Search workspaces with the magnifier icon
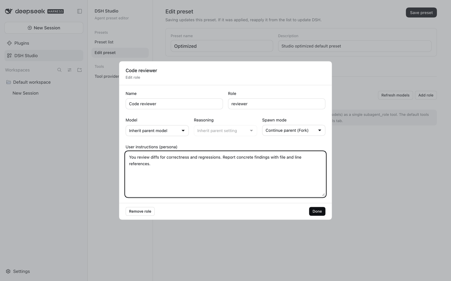451x281 pixels. 59,70
